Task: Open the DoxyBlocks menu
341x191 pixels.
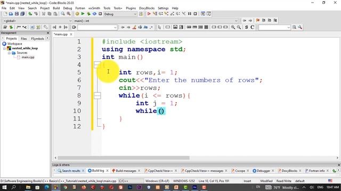Action: pos(147,8)
